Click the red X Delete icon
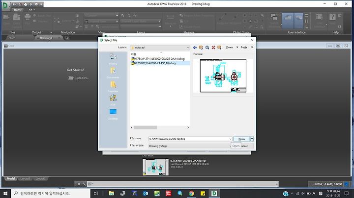The image size is (354, 198). click(213, 48)
